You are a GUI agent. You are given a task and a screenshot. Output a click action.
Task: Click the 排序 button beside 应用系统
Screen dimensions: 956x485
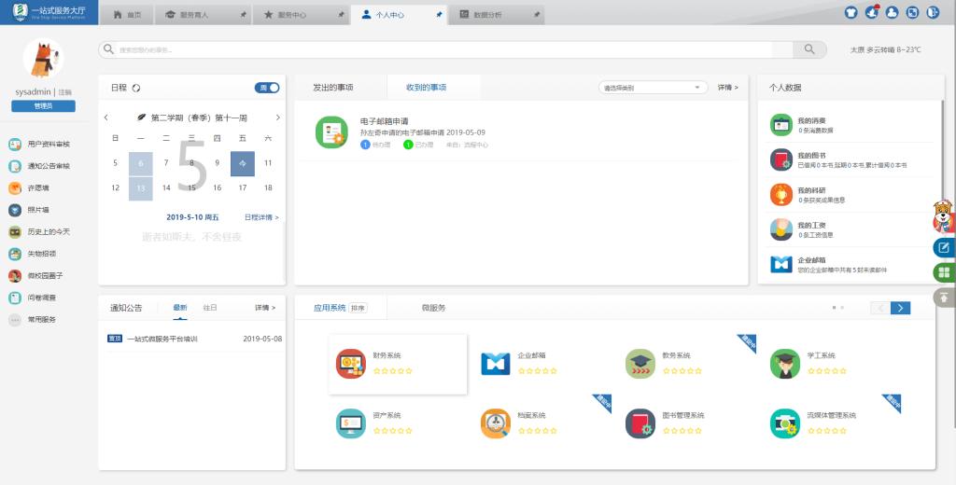pyautogui.click(x=358, y=308)
